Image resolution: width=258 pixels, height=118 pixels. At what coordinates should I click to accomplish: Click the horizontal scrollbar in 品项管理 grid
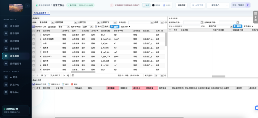(83, 72)
